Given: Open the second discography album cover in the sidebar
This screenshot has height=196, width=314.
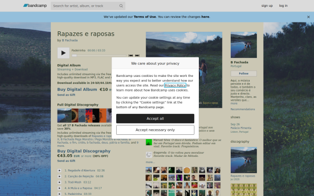Looking at the screenshot, I should pyautogui.click(x=244, y=190).
